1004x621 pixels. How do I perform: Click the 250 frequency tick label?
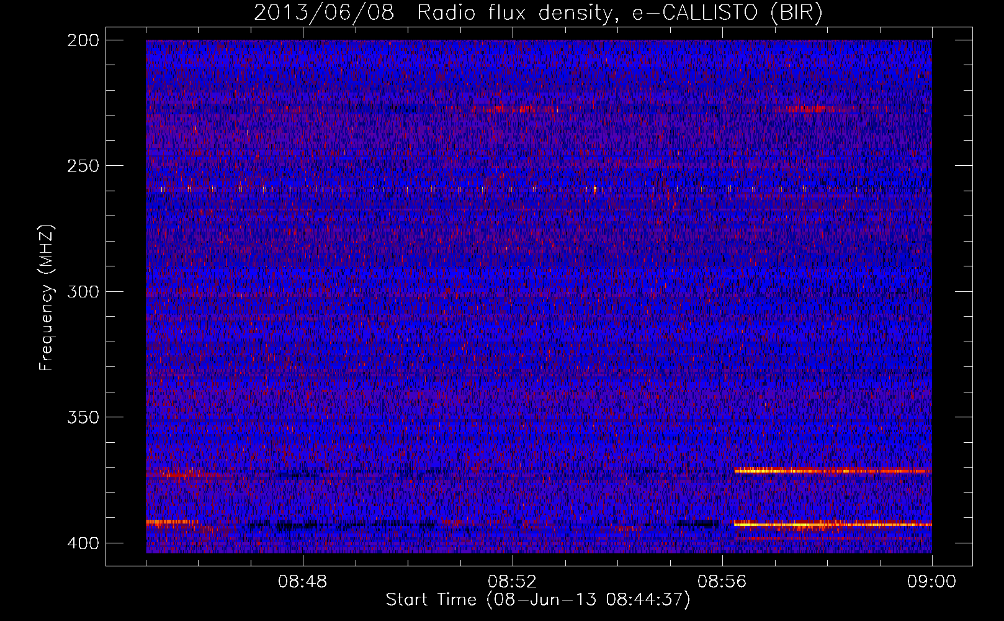83,166
